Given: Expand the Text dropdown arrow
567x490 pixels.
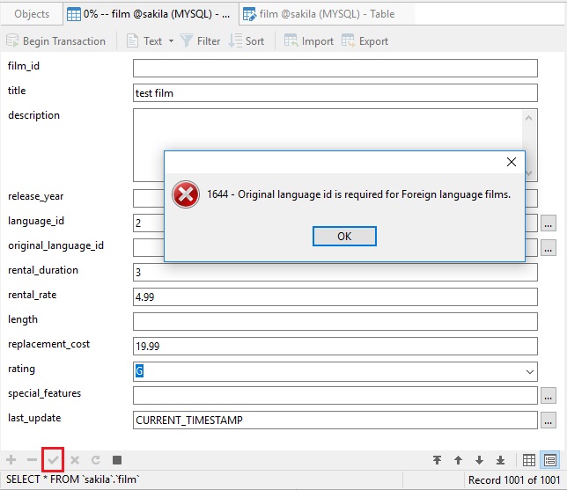Looking at the screenshot, I should 172,41.
